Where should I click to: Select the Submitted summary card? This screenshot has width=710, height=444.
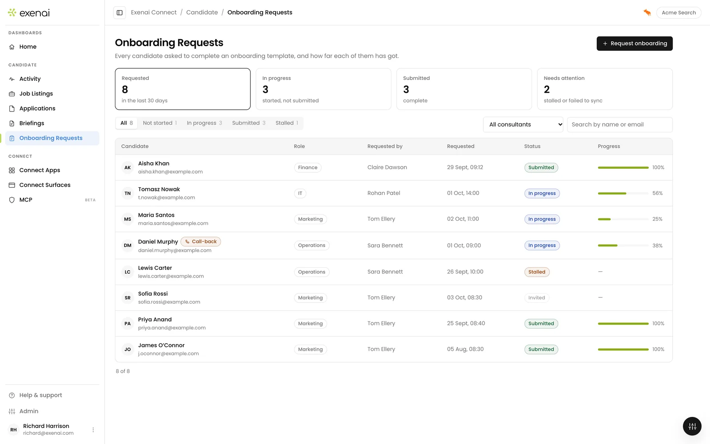coord(464,89)
